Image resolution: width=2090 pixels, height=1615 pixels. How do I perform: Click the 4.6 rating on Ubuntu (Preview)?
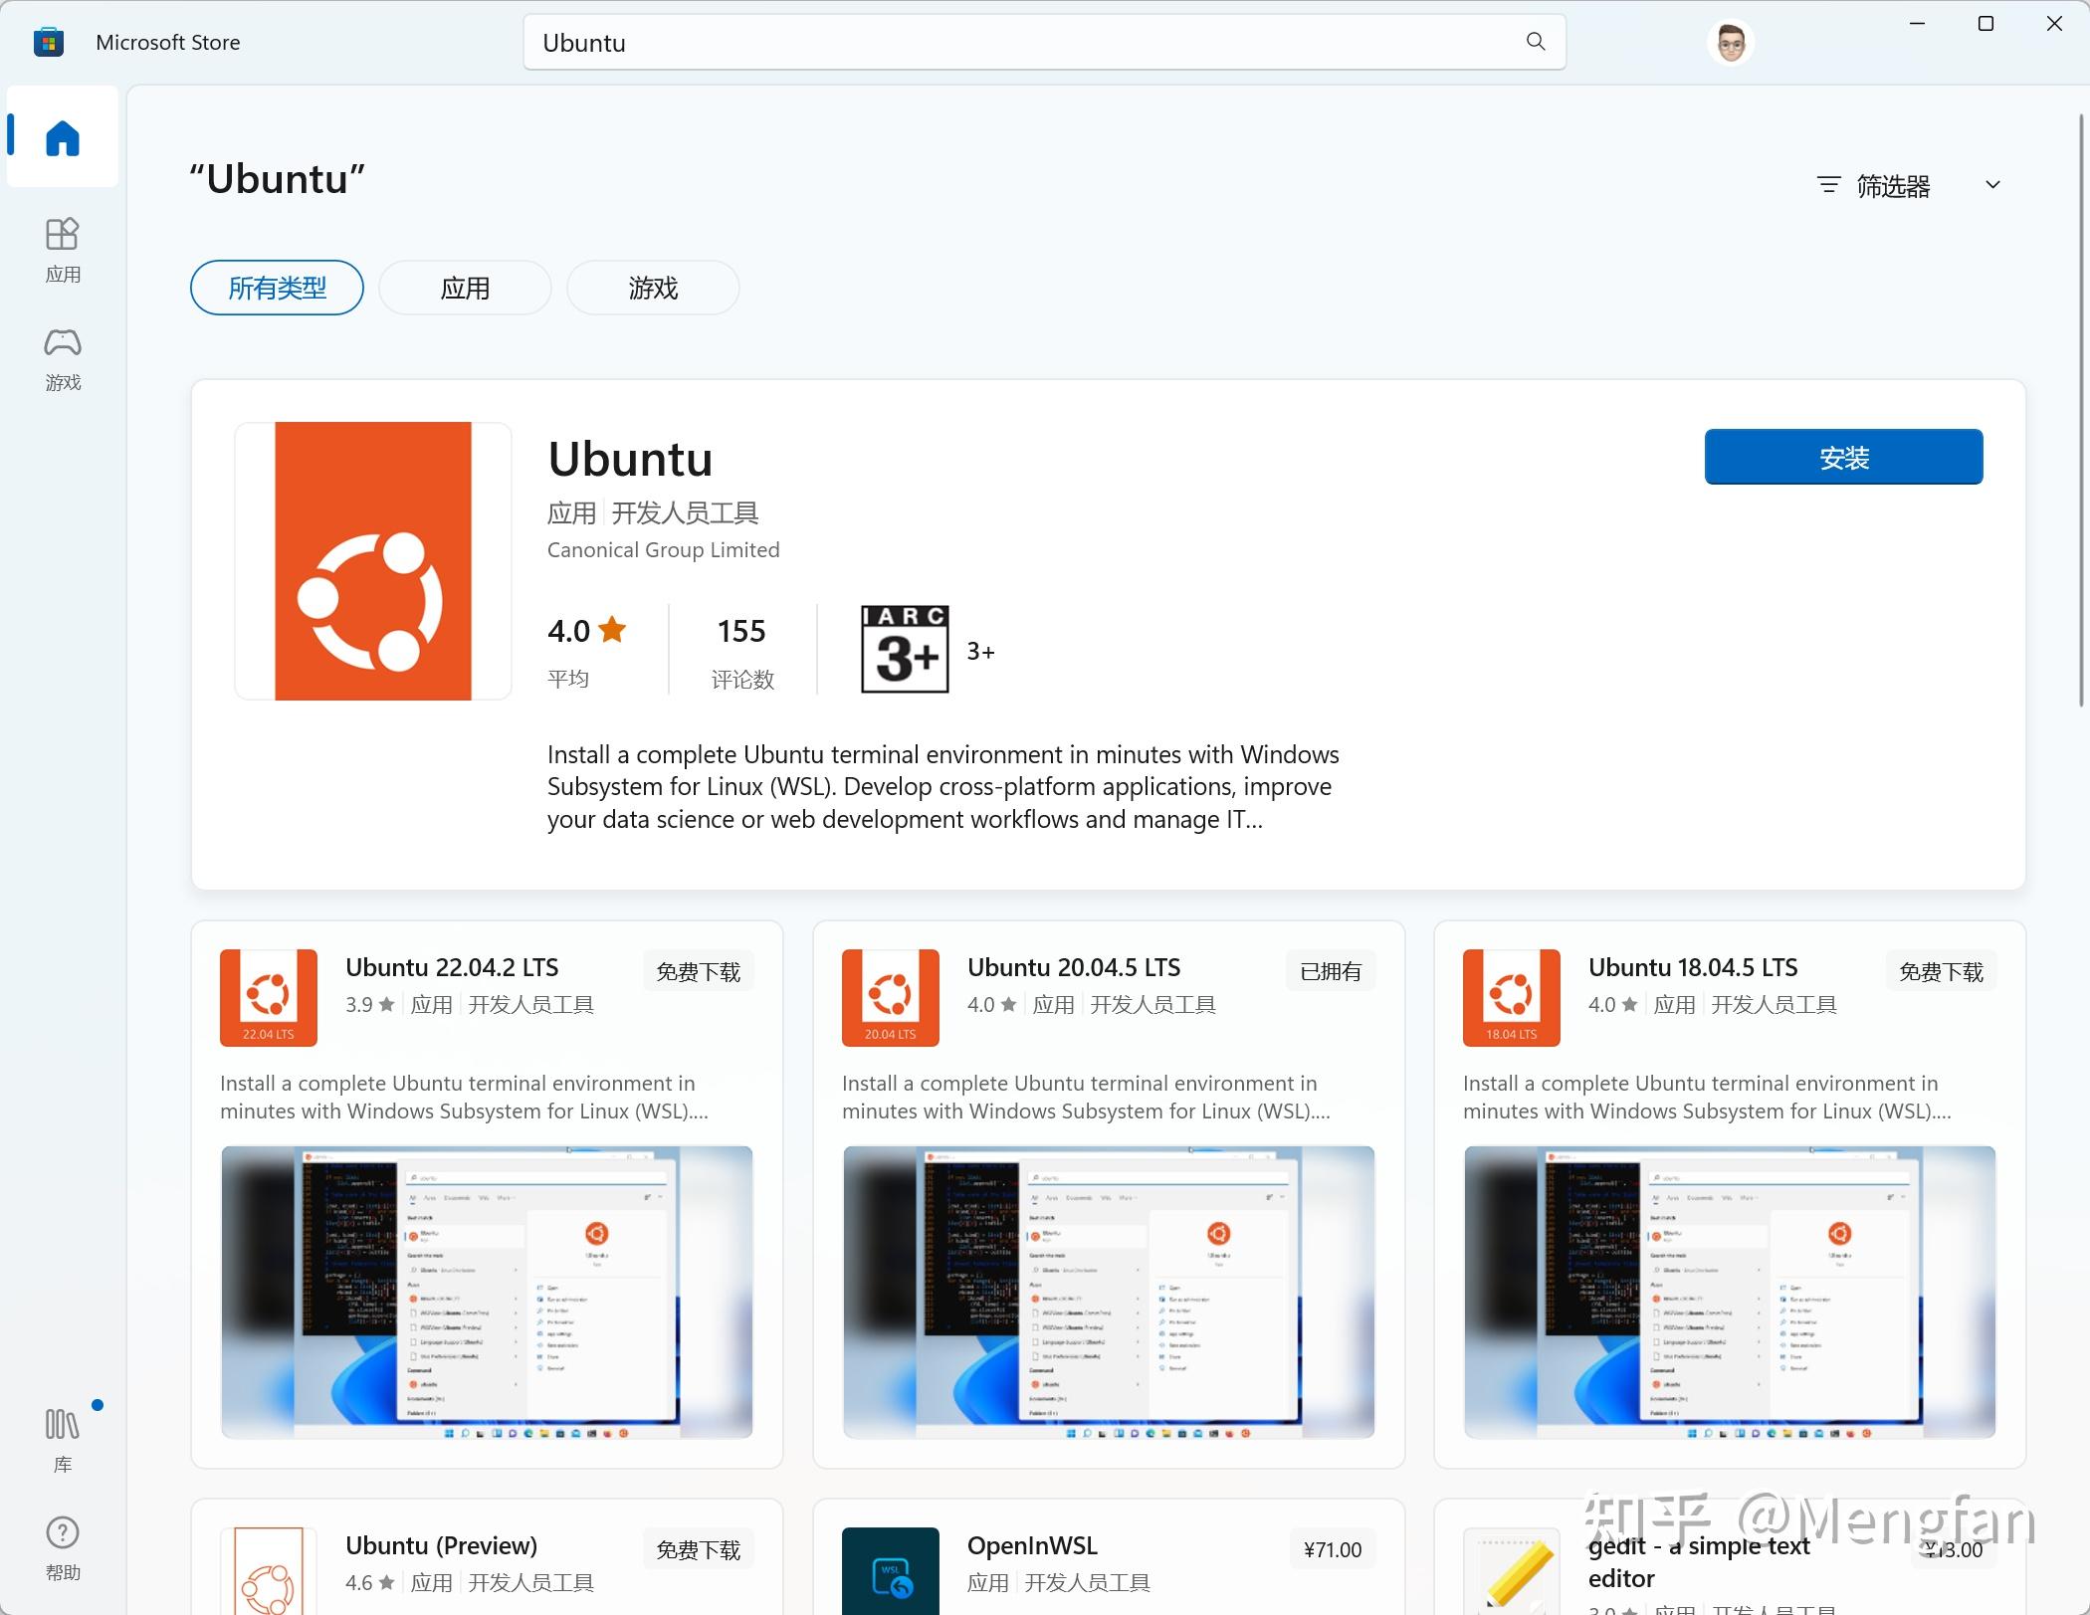(x=370, y=1583)
